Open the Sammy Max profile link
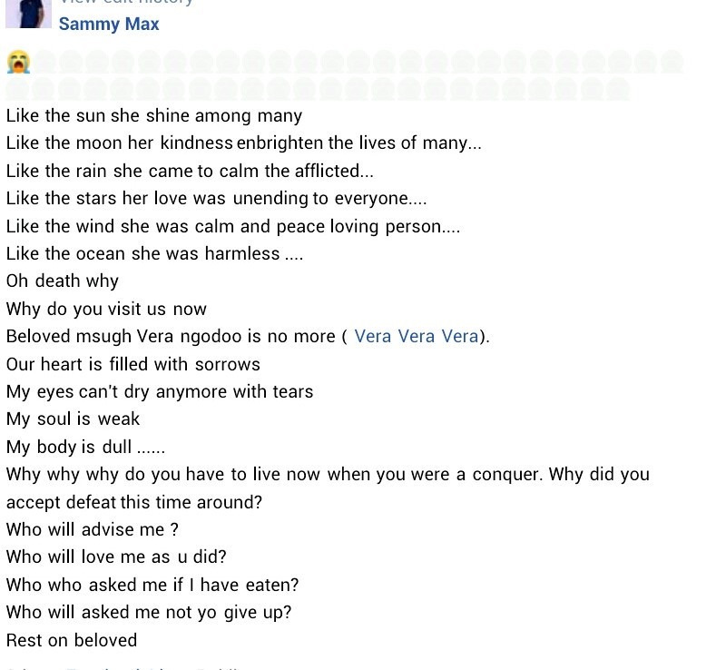 [109, 25]
